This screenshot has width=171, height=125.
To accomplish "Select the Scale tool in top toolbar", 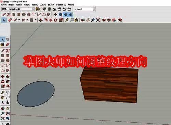I will 61,20.
